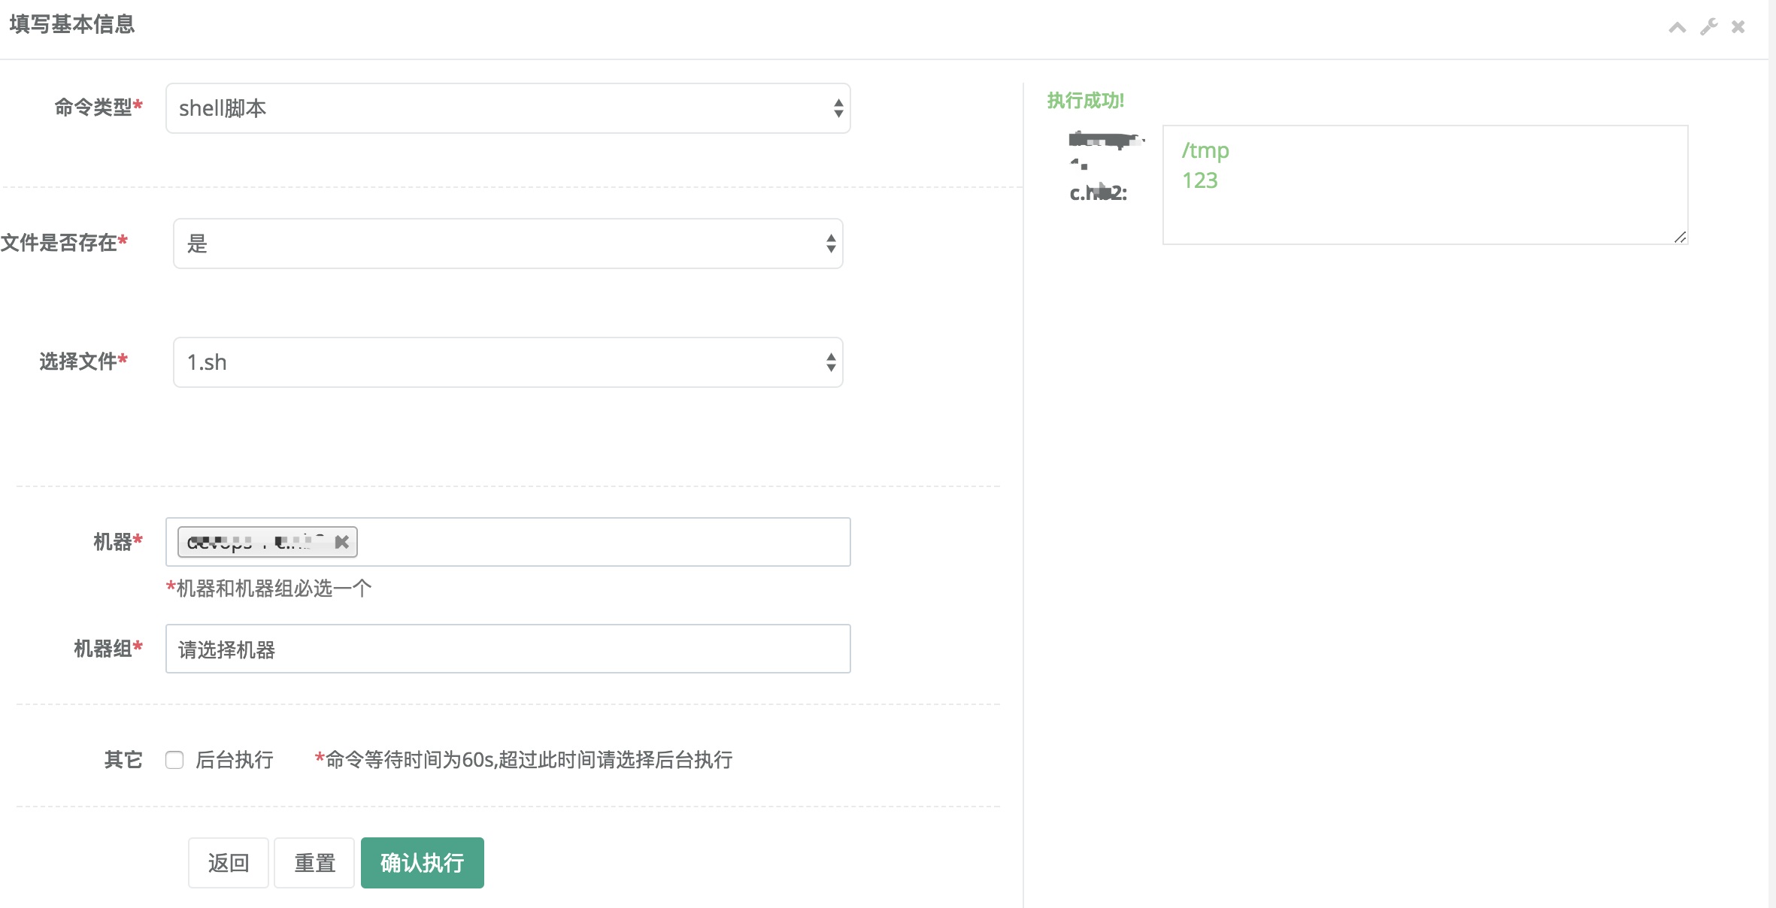This screenshot has height=908, width=1776.
Task: Click the 填写基本信息 panel title
Action: [x=72, y=24]
